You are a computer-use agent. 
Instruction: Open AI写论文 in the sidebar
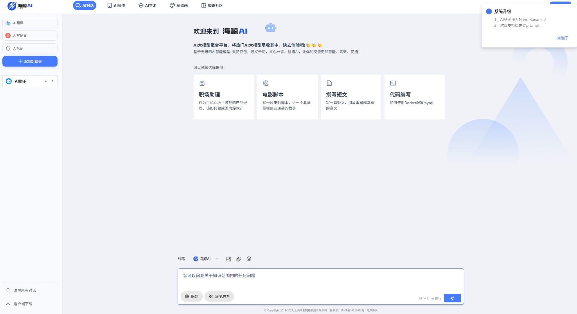[30, 35]
